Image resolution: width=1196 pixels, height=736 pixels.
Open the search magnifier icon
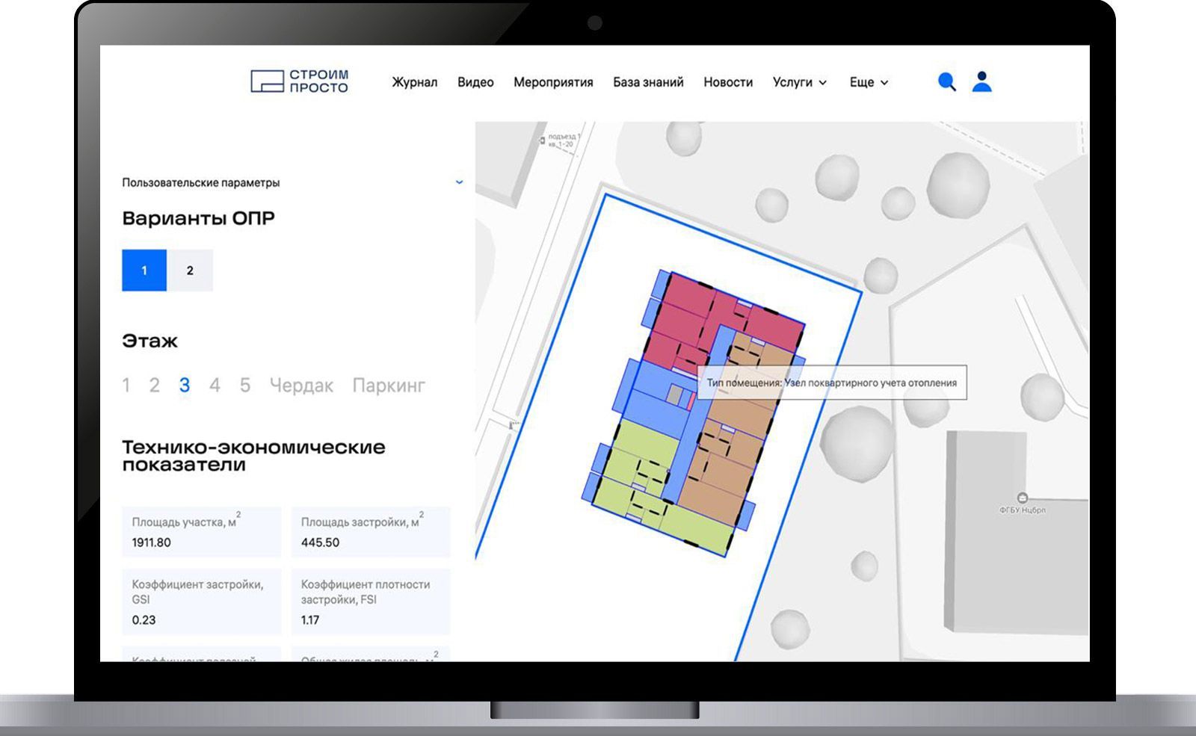coord(946,82)
